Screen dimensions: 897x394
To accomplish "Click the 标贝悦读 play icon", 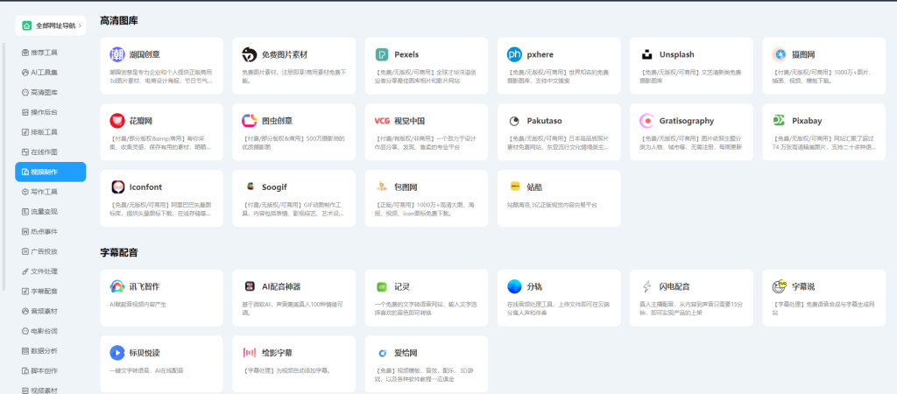I will click(117, 353).
